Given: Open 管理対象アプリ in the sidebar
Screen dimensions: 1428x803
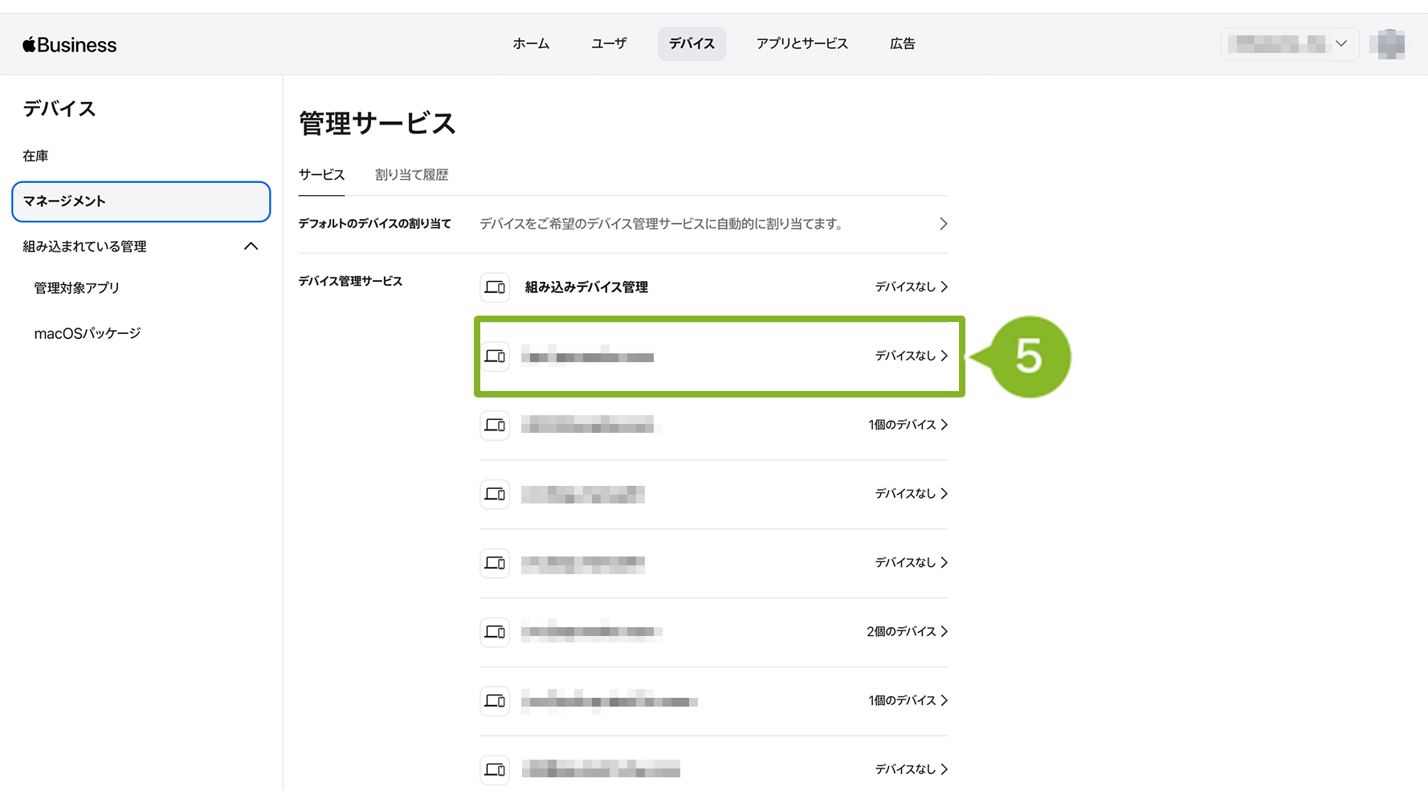Looking at the screenshot, I should click(x=76, y=288).
